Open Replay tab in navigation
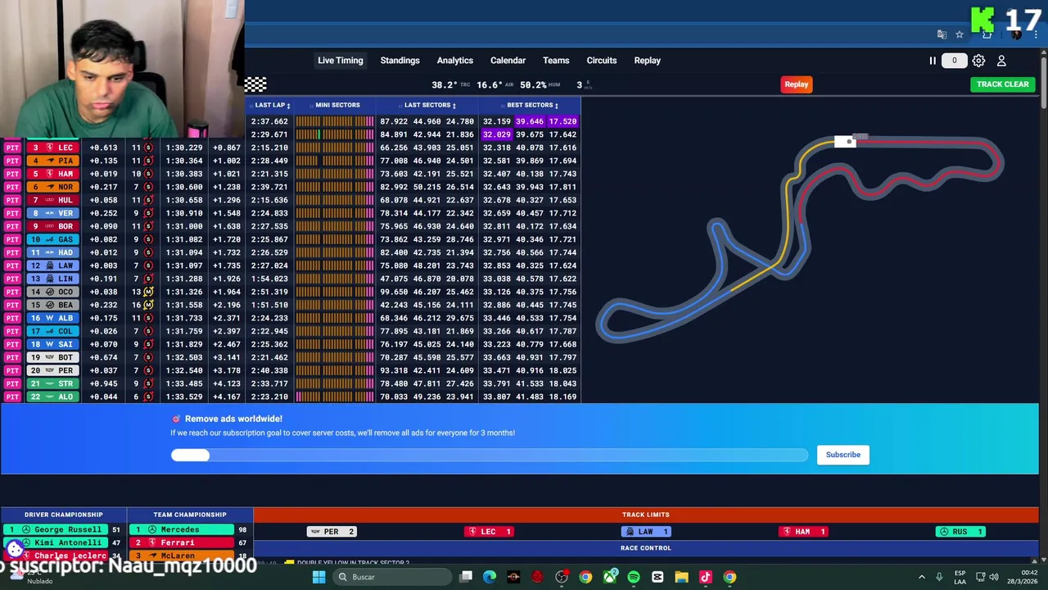Viewport: 1048px width, 590px height. pyautogui.click(x=647, y=61)
